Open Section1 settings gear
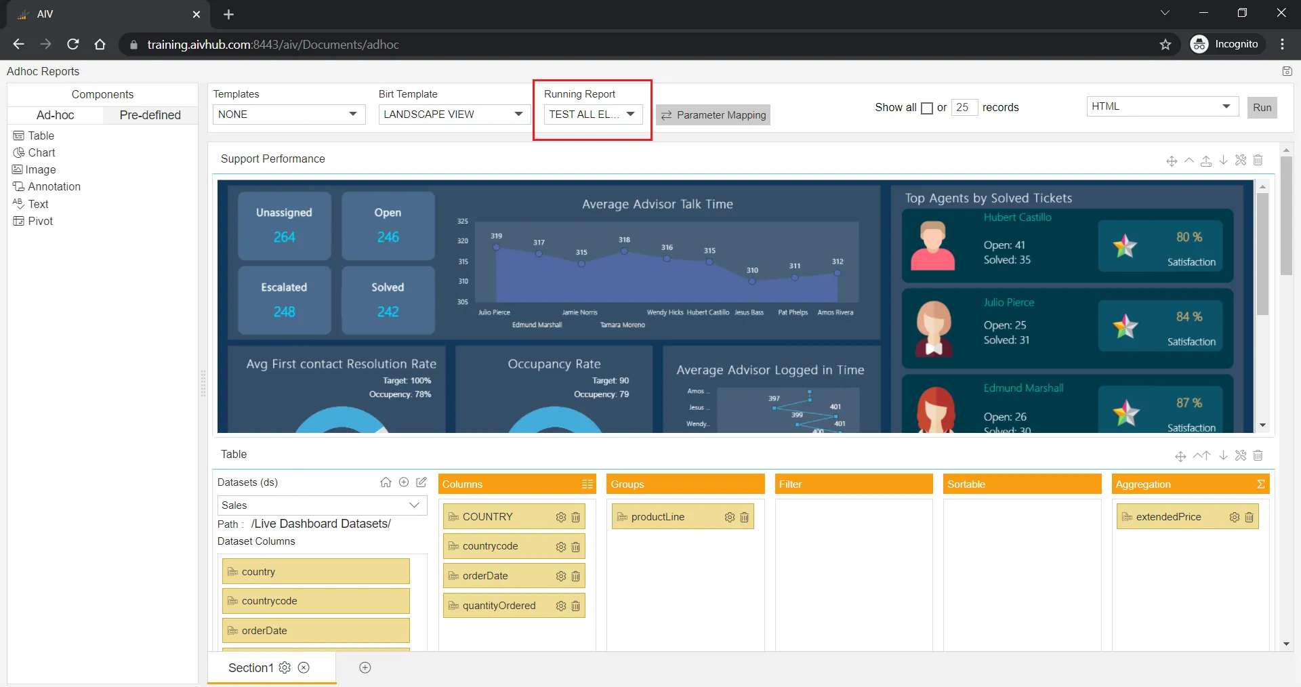The height and width of the screenshot is (687, 1301). tap(285, 667)
